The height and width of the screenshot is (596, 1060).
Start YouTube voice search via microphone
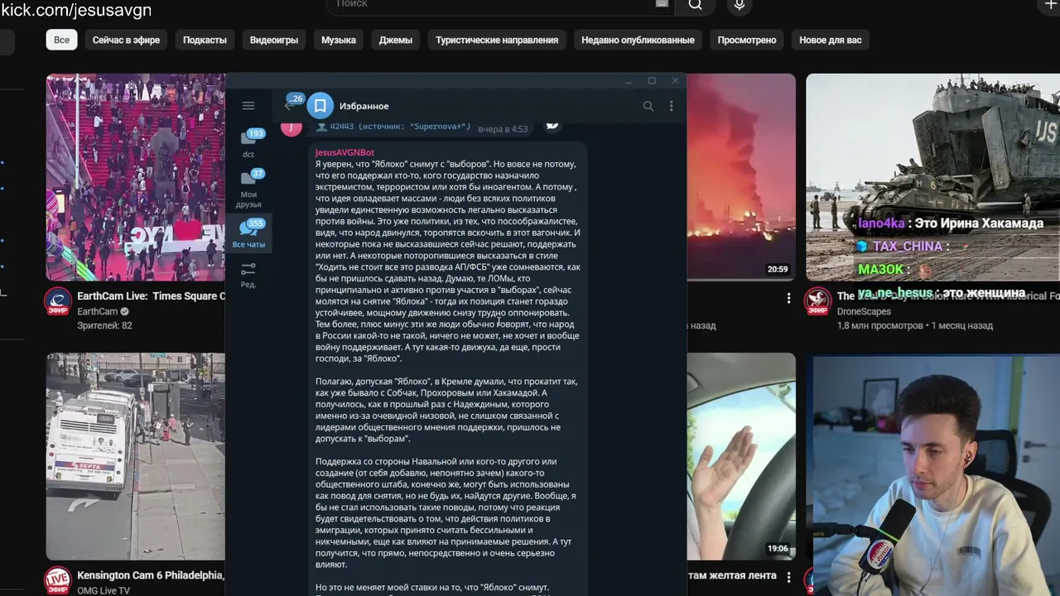pyautogui.click(x=740, y=5)
